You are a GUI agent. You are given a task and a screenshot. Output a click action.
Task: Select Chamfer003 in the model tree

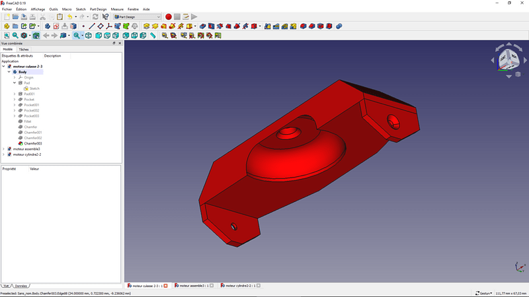pyautogui.click(x=32, y=143)
